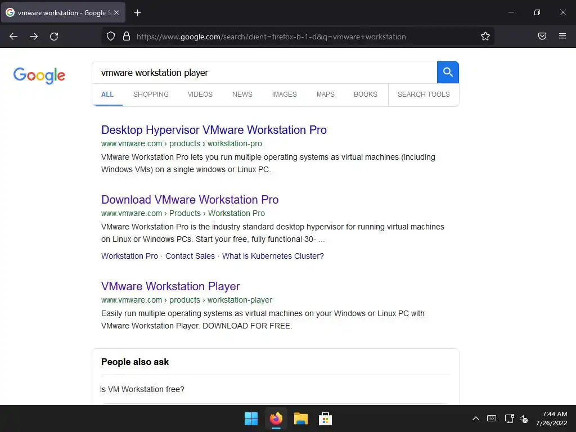576x432 pixels.
Task: Bookmark this page with star icon
Action: (485, 36)
